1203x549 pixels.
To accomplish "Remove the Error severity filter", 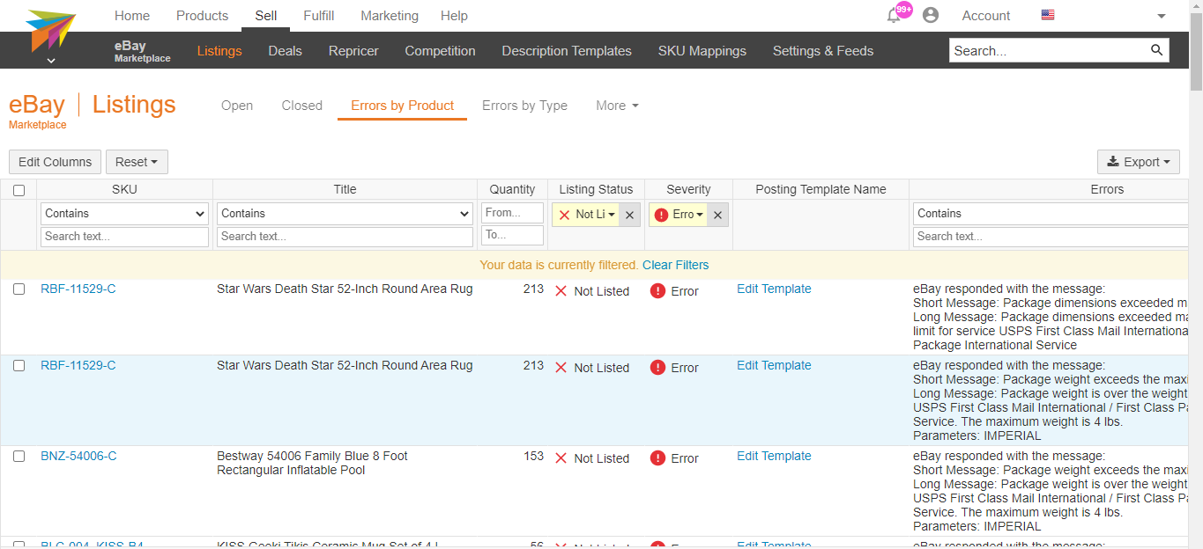I will 717,215.
